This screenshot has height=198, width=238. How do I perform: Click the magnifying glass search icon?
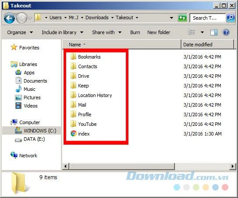pyautogui.click(x=231, y=18)
